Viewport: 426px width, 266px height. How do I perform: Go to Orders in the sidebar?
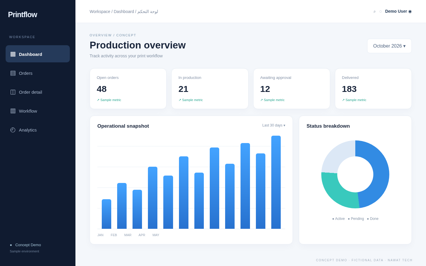[38, 73]
